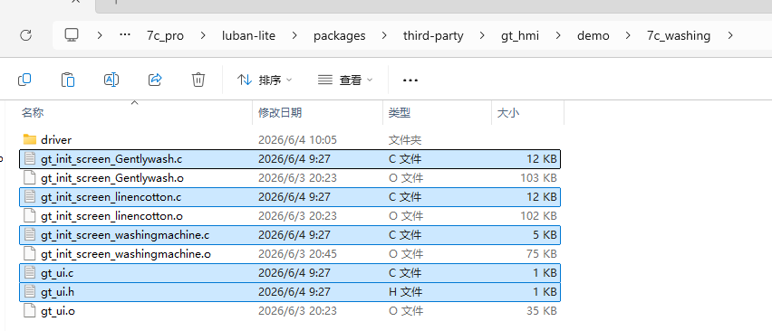This screenshot has height=331, width=772.
Task: Open the See more (…) toolbar menu
Action: point(410,80)
